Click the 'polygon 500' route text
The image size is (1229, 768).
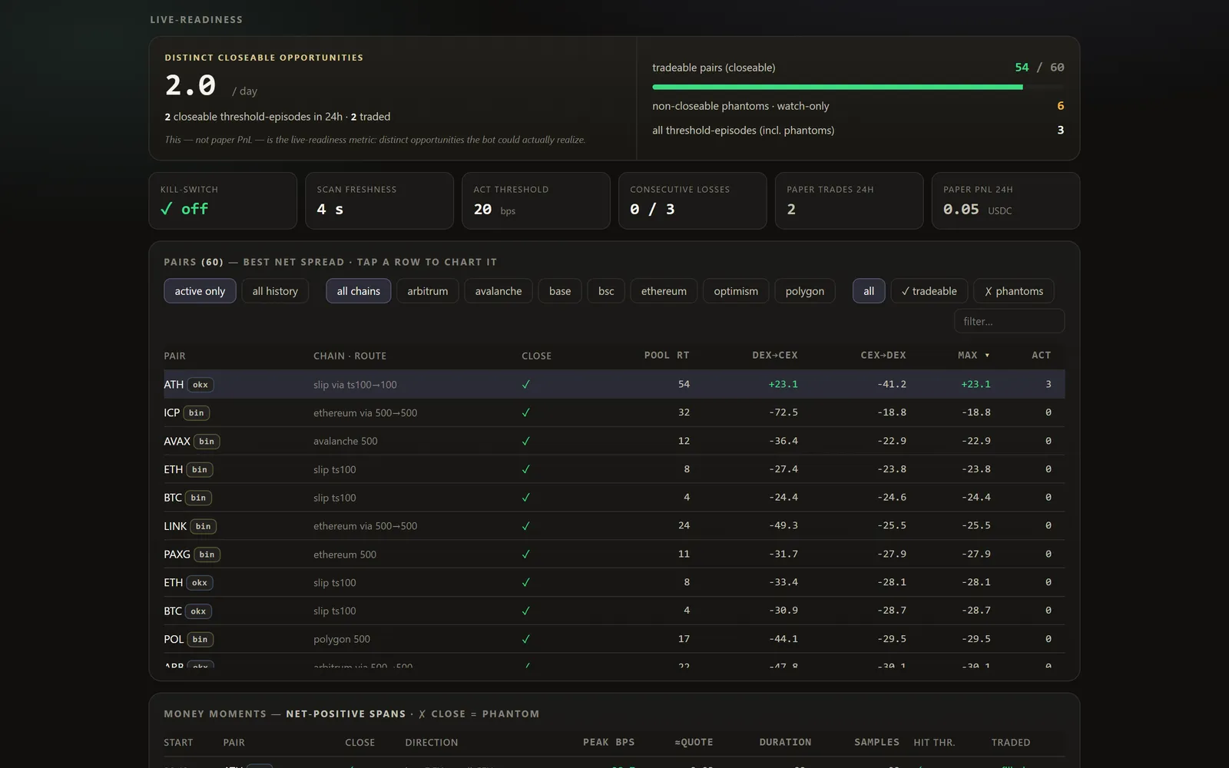[342, 639]
